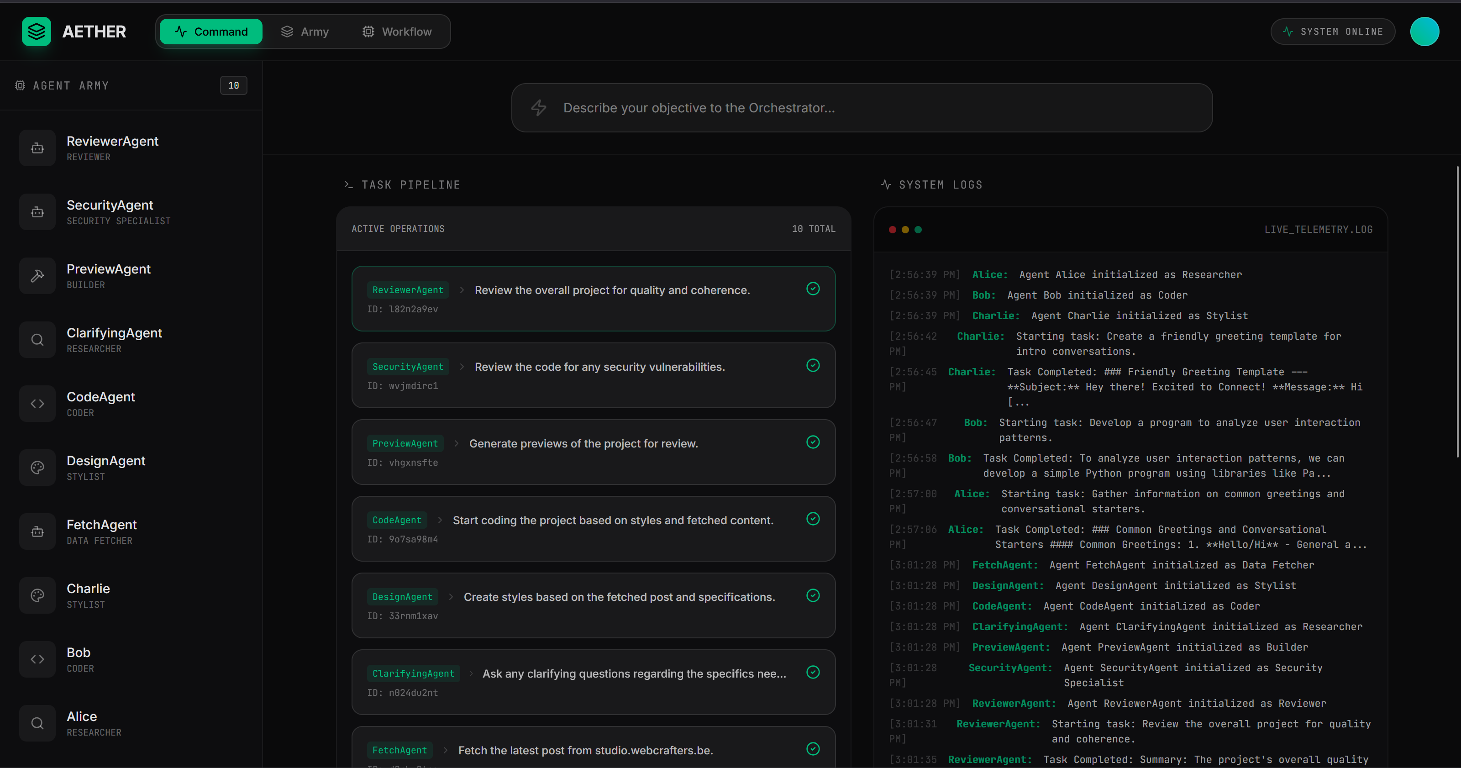Click chevron after ClarifyingAgent tag in pipeline
Screen dimensions: 1461x768
point(471,673)
